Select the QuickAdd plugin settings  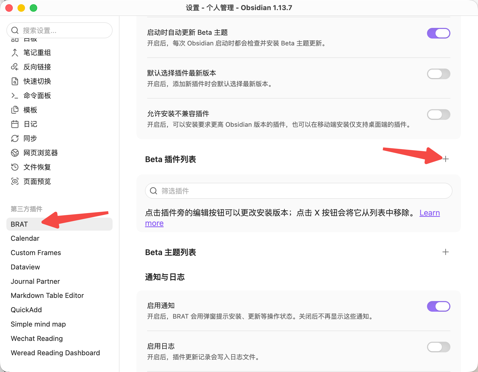pyautogui.click(x=59, y=310)
